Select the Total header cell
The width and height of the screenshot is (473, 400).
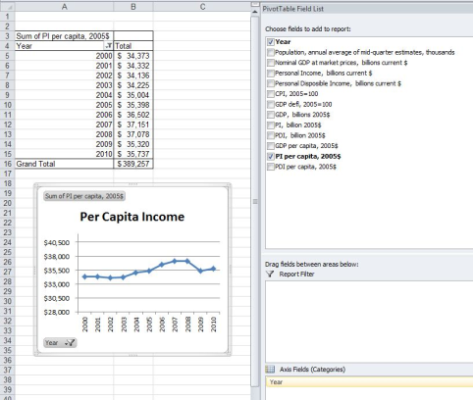[x=133, y=46]
